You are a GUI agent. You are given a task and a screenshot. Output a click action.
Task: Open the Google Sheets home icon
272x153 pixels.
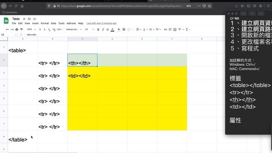(x=6, y=21)
